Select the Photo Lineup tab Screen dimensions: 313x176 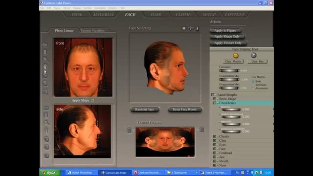pos(64,30)
